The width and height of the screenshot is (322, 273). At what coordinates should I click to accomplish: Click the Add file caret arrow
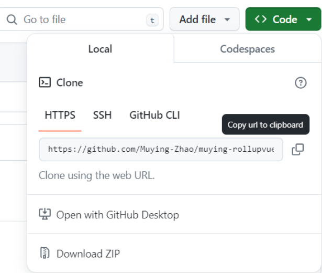tap(227, 19)
